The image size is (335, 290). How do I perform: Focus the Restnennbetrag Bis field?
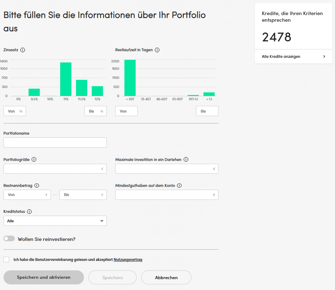[83, 195]
